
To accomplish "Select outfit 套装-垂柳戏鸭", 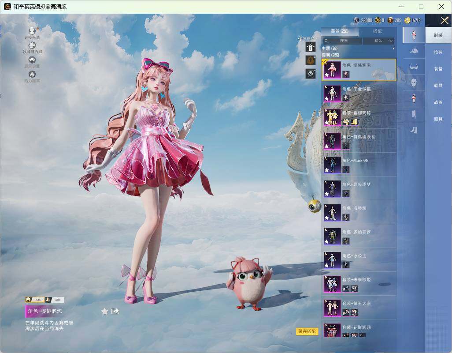I will [359, 117].
